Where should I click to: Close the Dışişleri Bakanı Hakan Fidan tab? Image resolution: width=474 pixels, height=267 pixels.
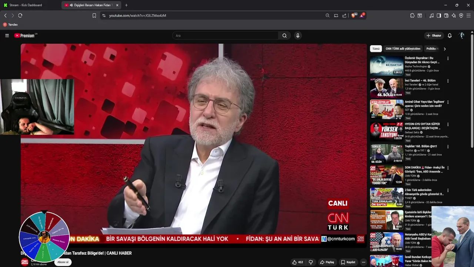coord(117,5)
